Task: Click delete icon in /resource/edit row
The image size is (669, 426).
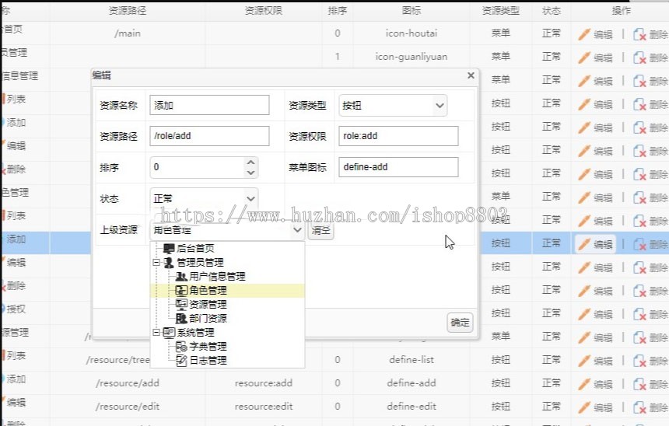Action: (x=639, y=407)
